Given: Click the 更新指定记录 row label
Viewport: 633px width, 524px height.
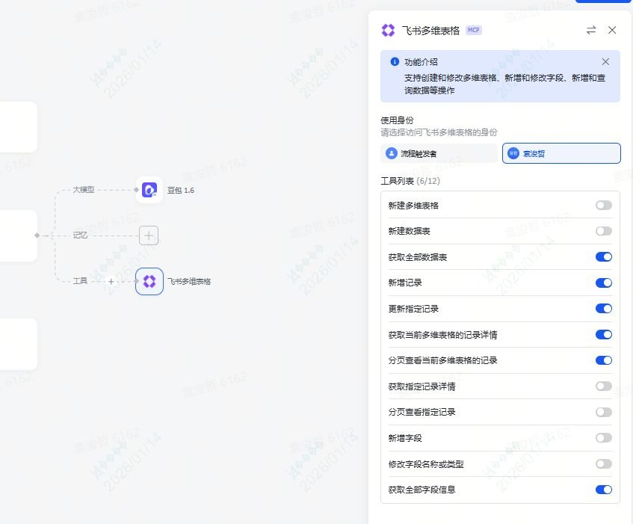Looking at the screenshot, I should pyautogui.click(x=413, y=309).
